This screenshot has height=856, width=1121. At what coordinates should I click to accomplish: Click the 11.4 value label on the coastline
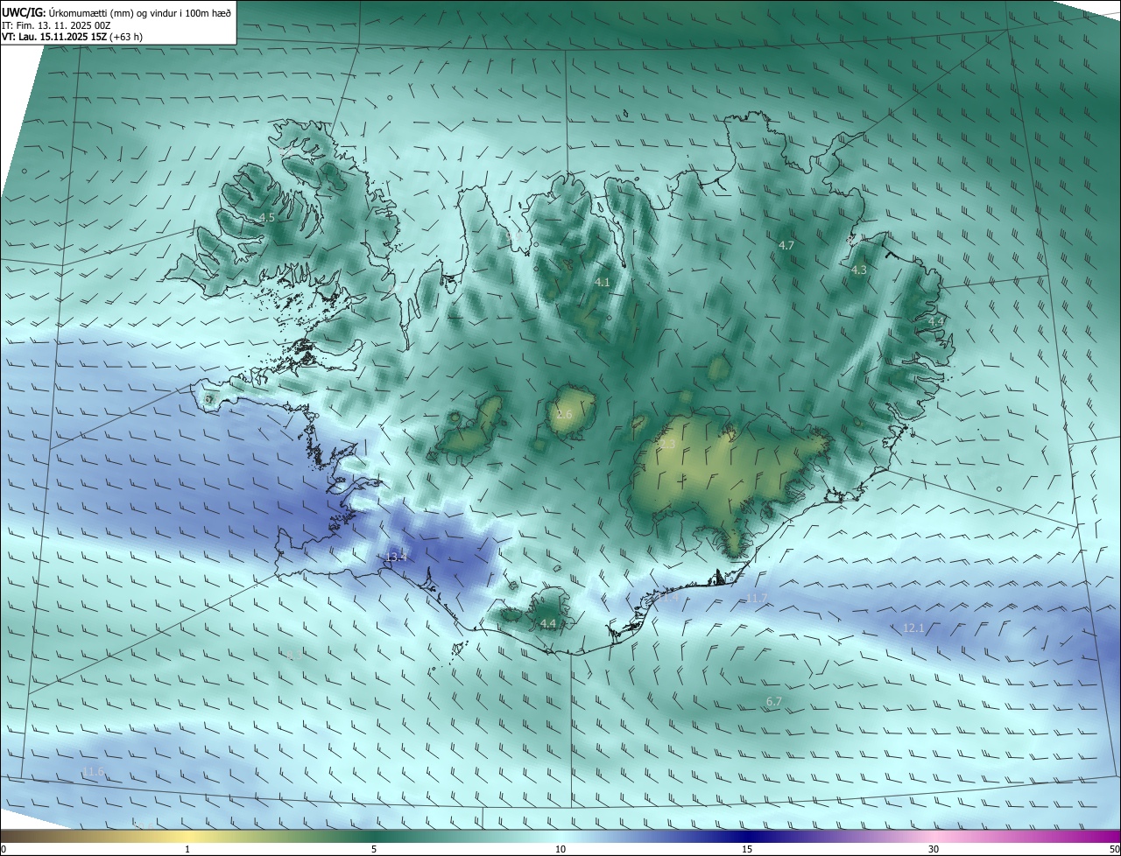tap(668, 597)
